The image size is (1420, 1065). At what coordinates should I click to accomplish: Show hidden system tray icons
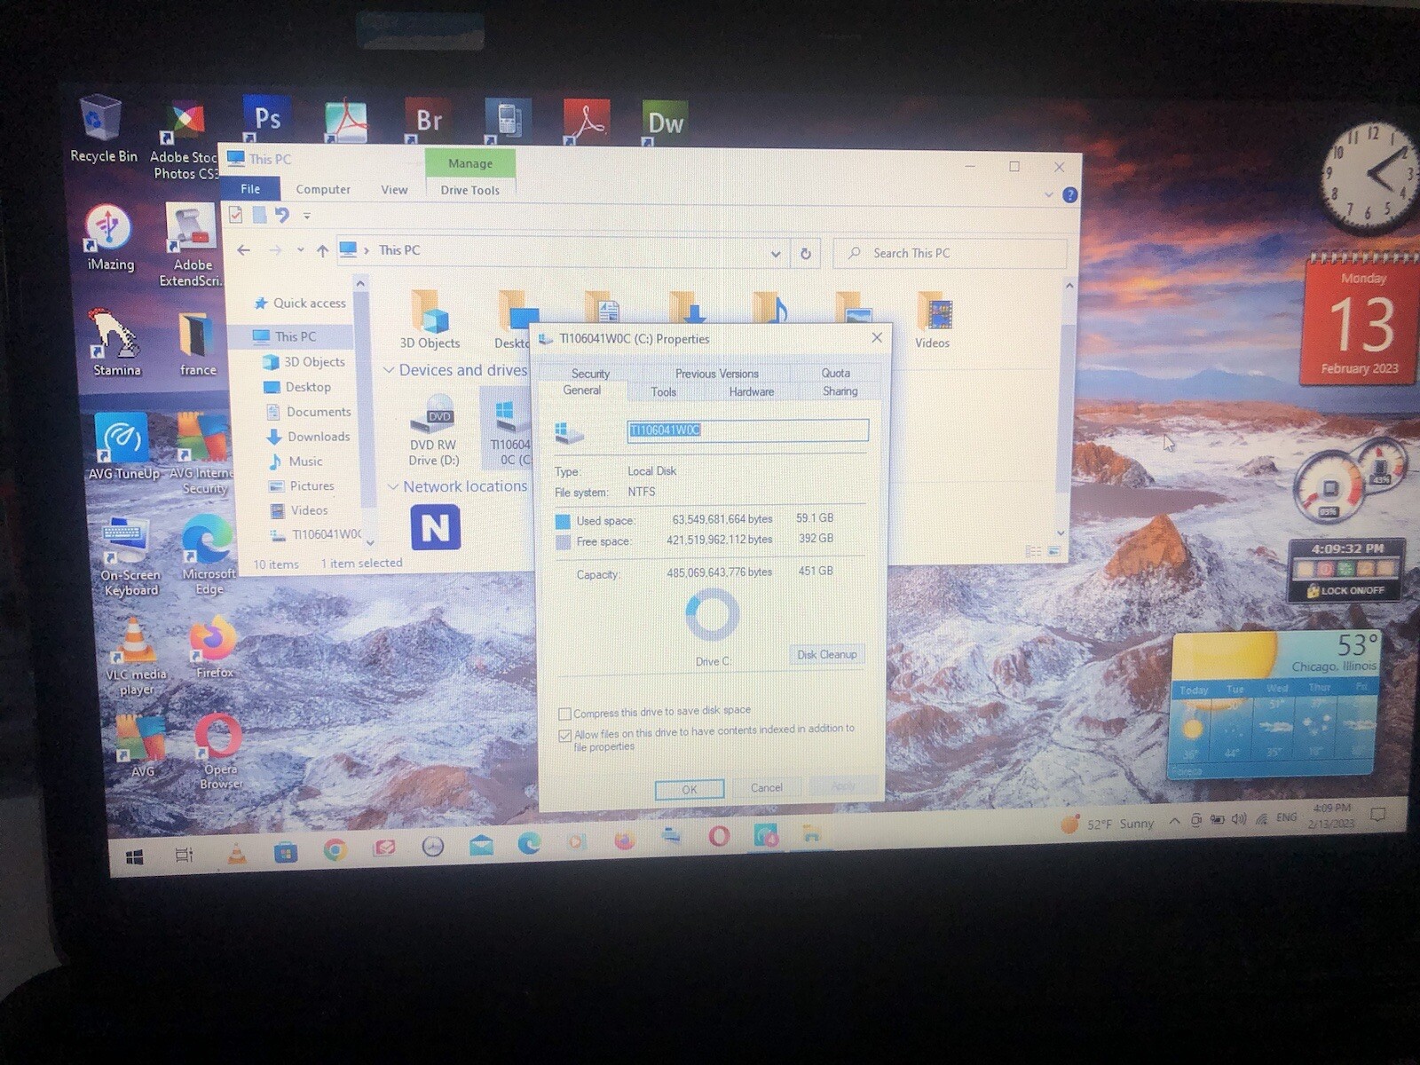(x=1174, y=822)
